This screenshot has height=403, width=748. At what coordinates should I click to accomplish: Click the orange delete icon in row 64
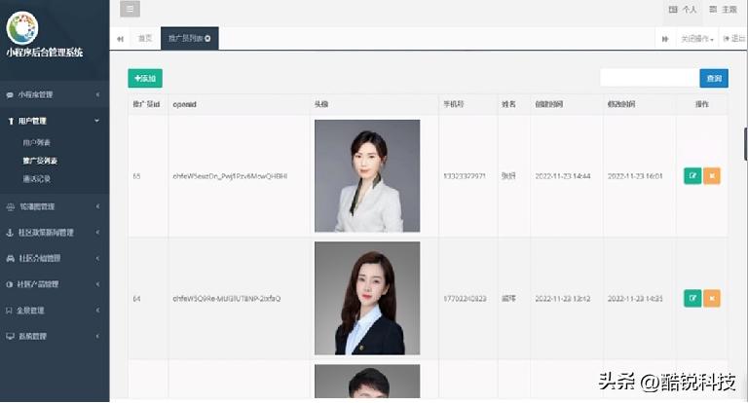click(712, 299)
